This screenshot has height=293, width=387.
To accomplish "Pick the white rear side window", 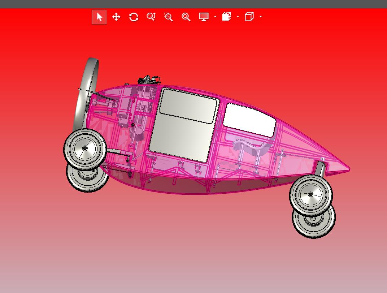I will (249, 120).
